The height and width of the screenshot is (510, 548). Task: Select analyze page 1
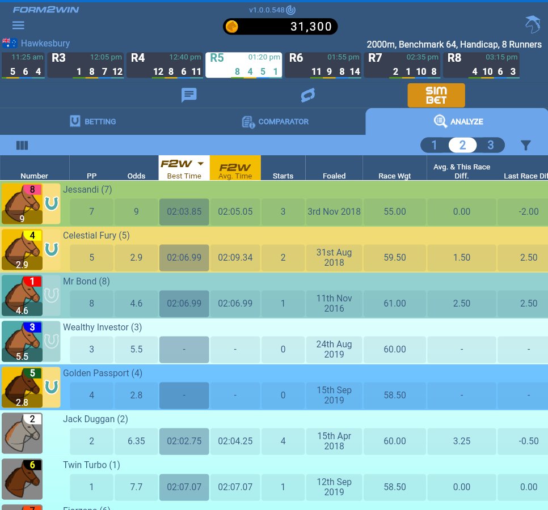(434, 145)
